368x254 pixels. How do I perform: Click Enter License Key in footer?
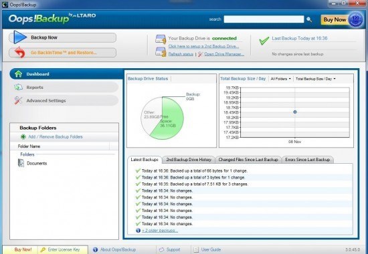(x=64, y=249)
